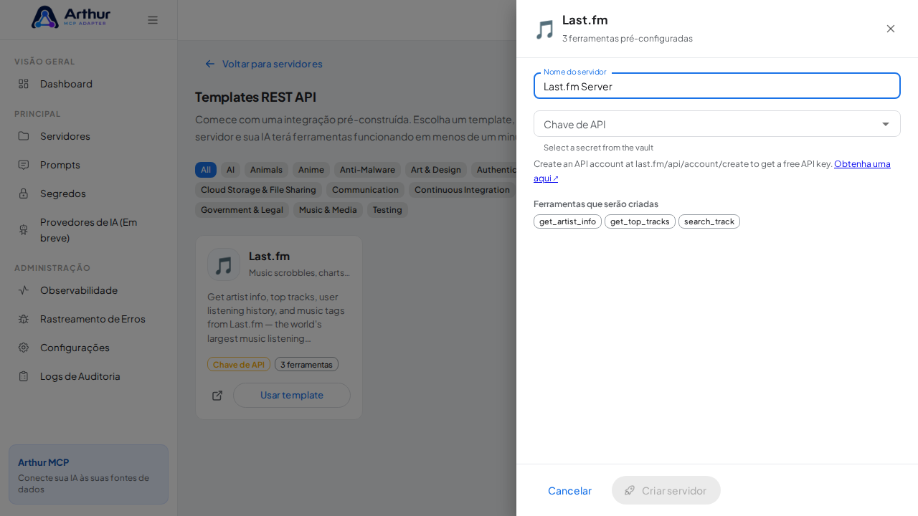Click the dropdown arrow in Chave de API
Viewport: 918px width, 516px height.
tap(886, 124)
